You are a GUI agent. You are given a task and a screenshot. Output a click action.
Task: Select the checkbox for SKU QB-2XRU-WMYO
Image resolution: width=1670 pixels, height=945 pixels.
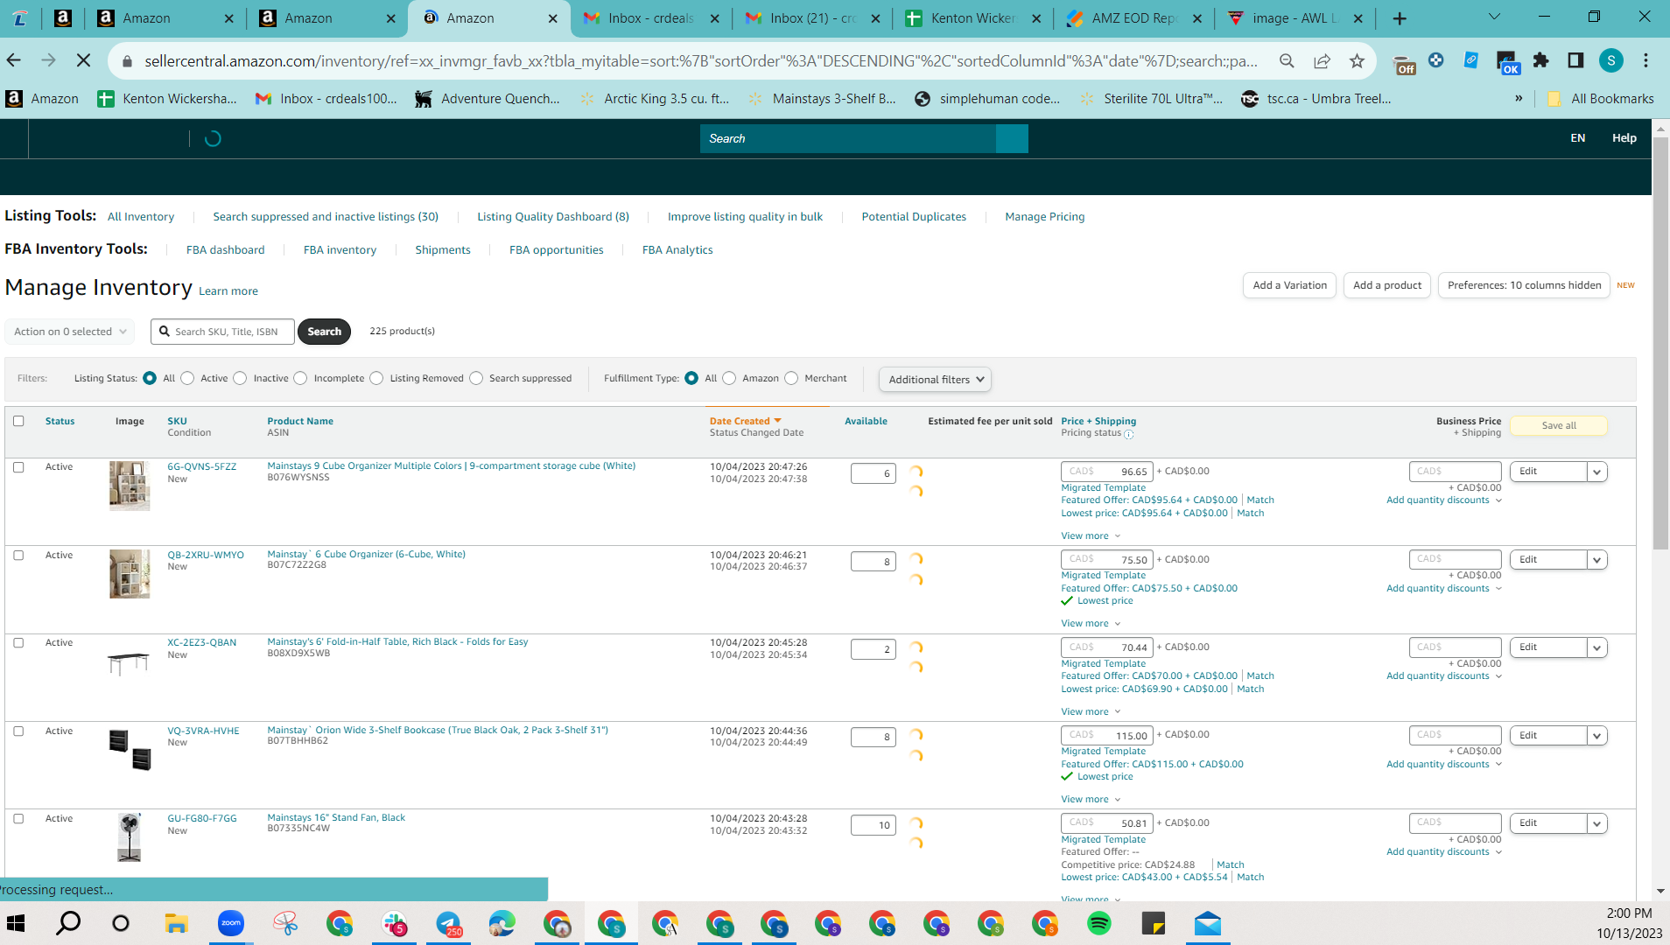[x=18, y=556]
